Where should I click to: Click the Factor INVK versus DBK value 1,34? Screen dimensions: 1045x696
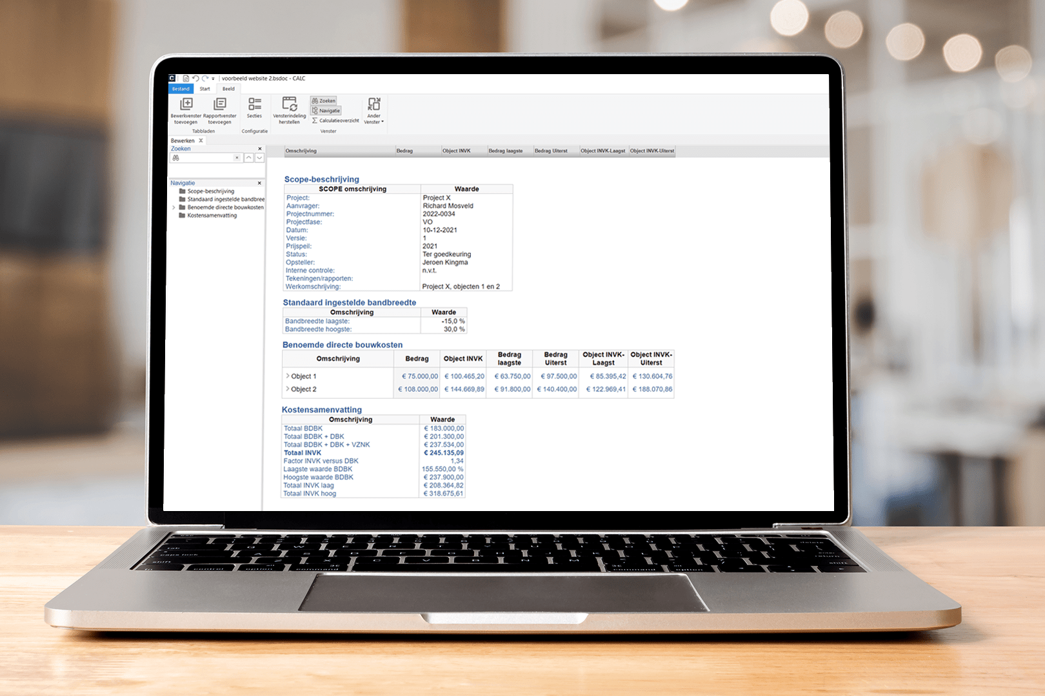pos(457,461)
